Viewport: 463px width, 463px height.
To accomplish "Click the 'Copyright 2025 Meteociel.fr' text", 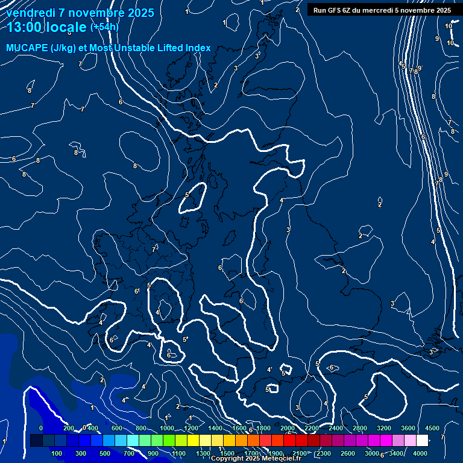I will pyautogui.click(x=256, y=458).
